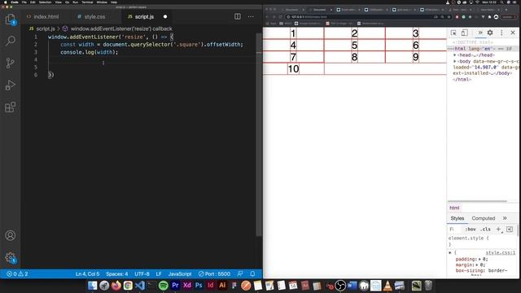Expand the body element node
The width and height of the screenshot is (521, 293).
pos(455,62)
